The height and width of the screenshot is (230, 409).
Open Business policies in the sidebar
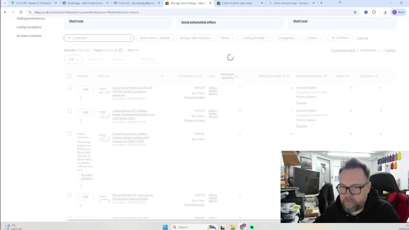(x=29, y=36)
